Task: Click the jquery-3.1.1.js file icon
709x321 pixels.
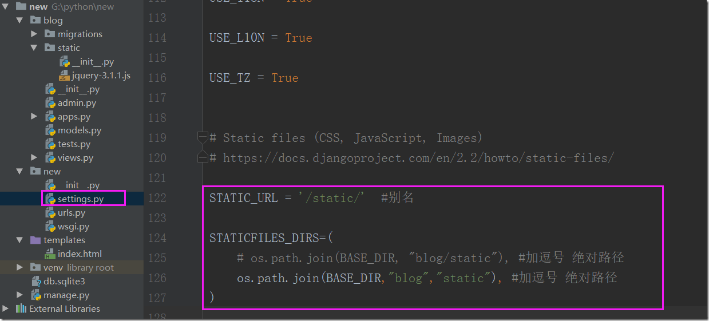Action: pos(64,76)
